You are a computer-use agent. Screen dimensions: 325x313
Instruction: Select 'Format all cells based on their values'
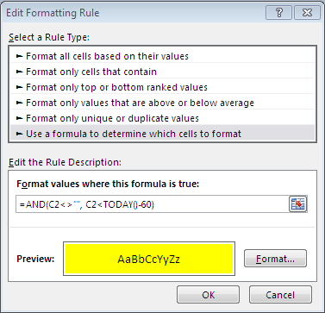[x=163, y=56]
